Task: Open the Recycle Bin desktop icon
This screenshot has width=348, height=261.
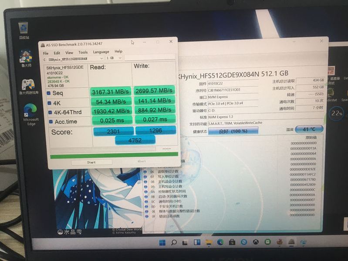Action: tap(24, 29)
